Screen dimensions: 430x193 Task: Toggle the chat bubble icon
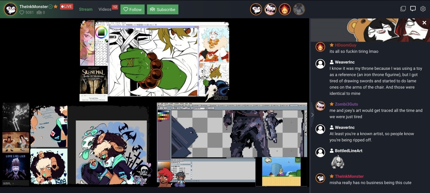pos(413,9)
